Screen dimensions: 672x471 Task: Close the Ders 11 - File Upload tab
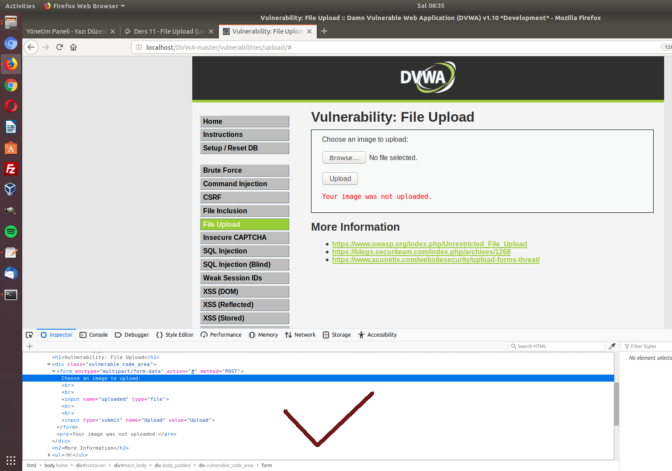click(211, 31)
